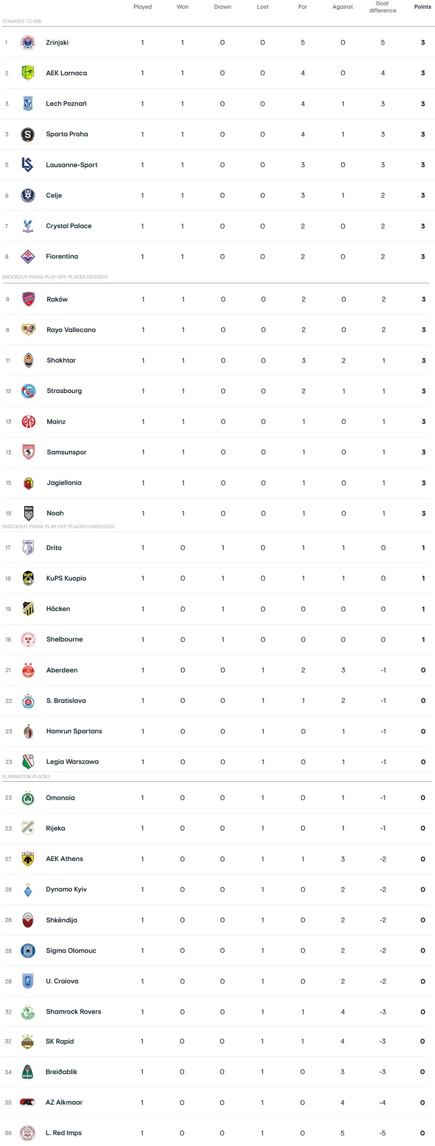The width and height of the screenshot is (435, 1146).
Task: Click the Crystal Palace eagle crest
Action: click(x=28, y=226)
